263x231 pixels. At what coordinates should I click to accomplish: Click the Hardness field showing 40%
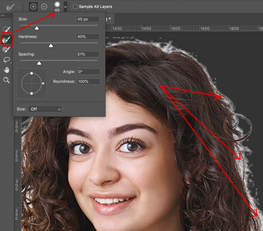click(x=87, y=37)
